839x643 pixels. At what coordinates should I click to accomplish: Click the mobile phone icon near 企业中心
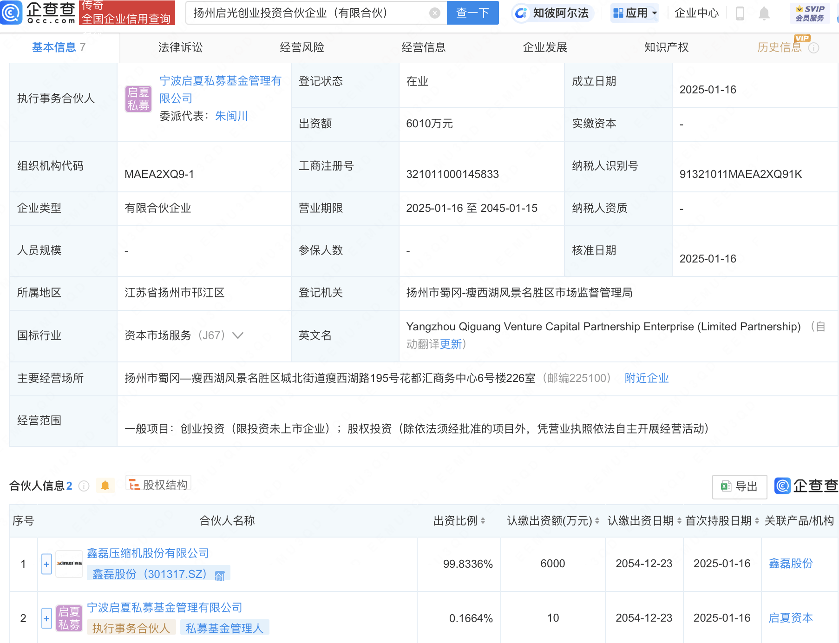pyautogui.click(x=740, y=13)
